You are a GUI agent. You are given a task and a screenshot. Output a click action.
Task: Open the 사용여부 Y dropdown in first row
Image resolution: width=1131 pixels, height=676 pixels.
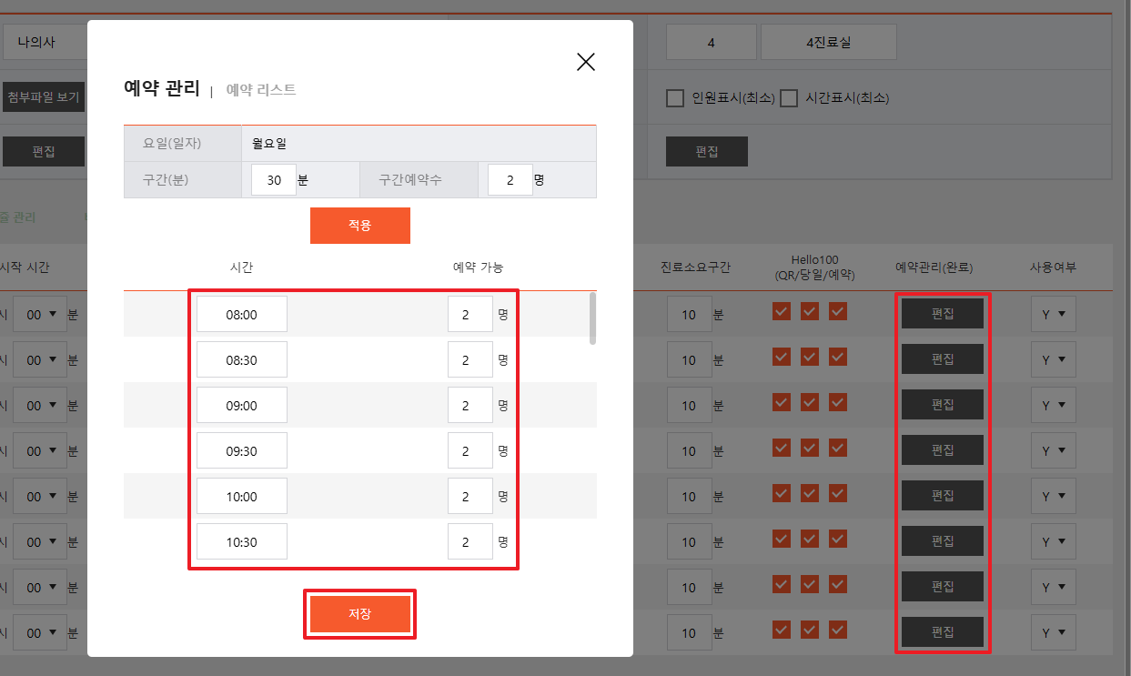(x=1053, y=314)
